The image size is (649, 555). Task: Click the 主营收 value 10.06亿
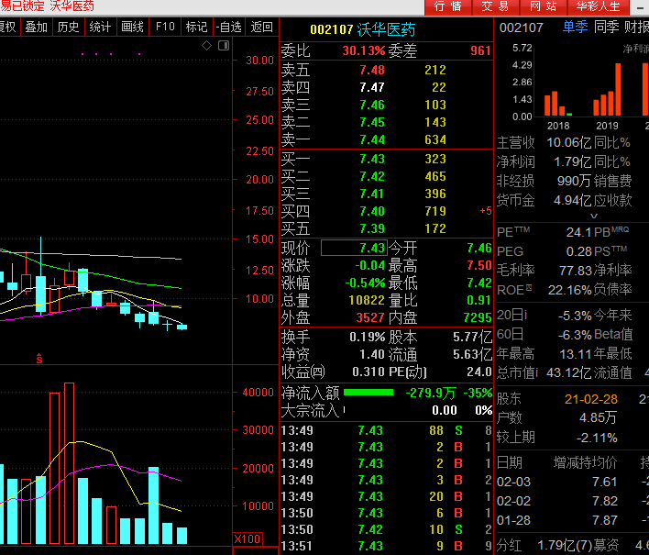pos(568,142)
